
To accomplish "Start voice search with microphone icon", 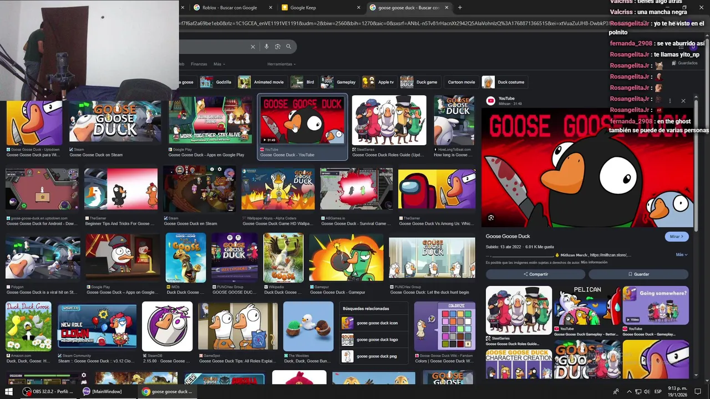I will click(x=266, y=47).
